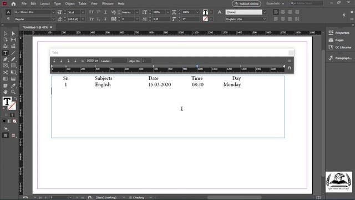355x200 pixels.
Task: Select the Page tool
Action: point(6,39)
